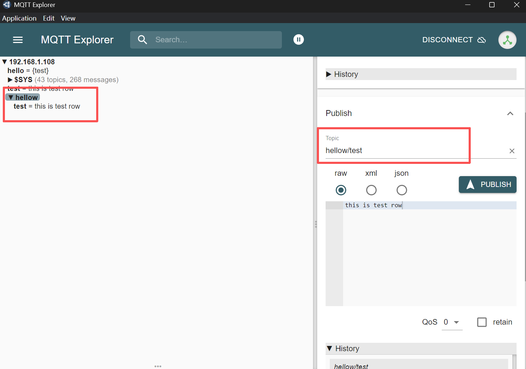Choose the json payload format
This screenshot has width=526, height=369.
coord(401,190)
